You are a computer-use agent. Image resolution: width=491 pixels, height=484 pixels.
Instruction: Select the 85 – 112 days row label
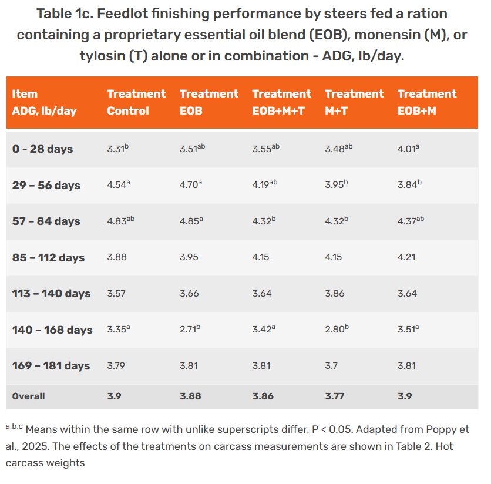(48, 258)
